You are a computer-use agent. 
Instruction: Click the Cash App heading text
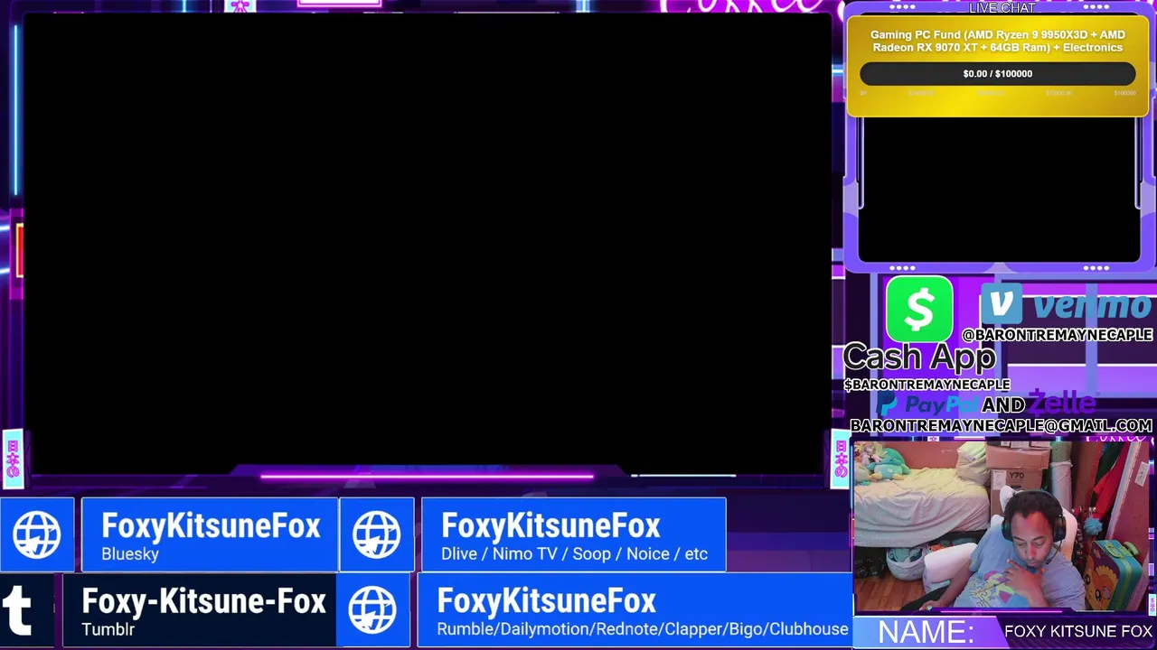pos(919,357)
